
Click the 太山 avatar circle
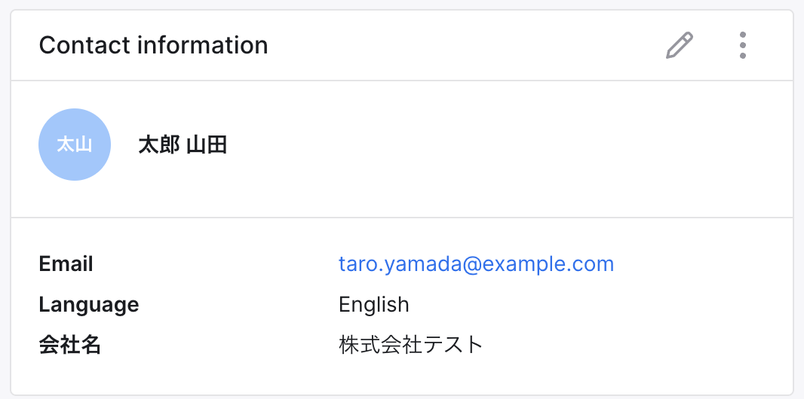pos(75,145)
